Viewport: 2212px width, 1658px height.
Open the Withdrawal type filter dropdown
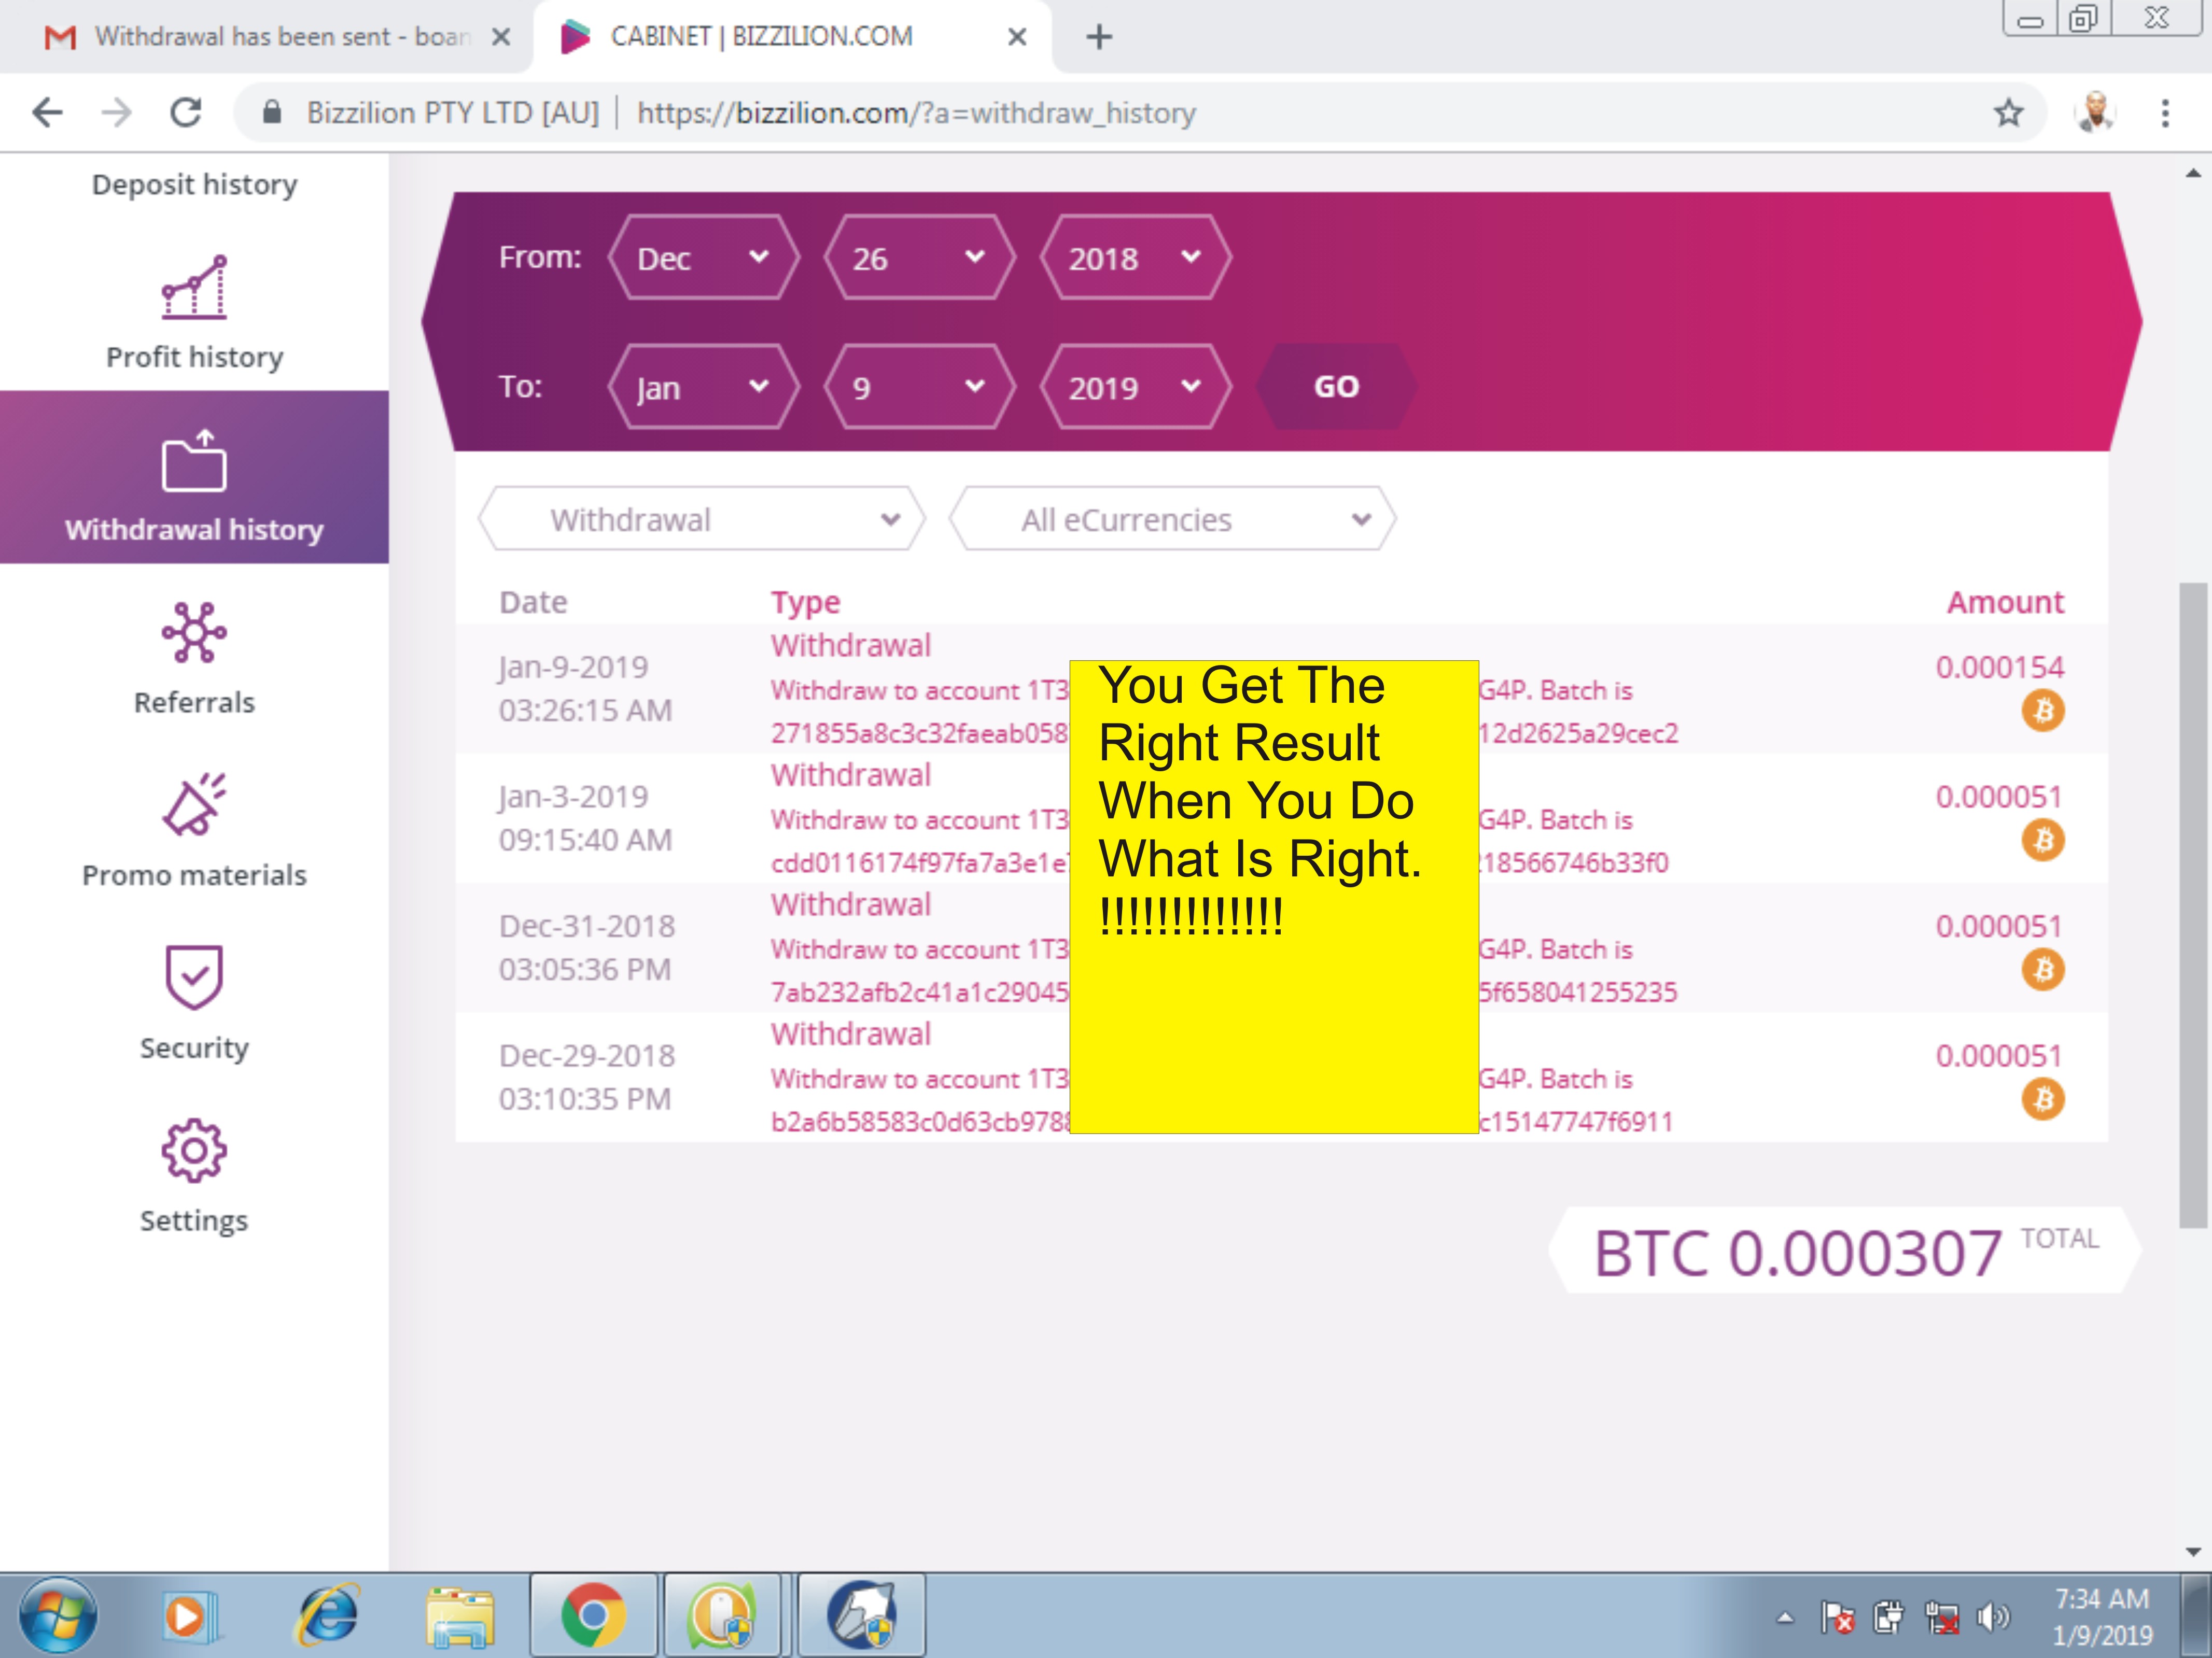703,520
